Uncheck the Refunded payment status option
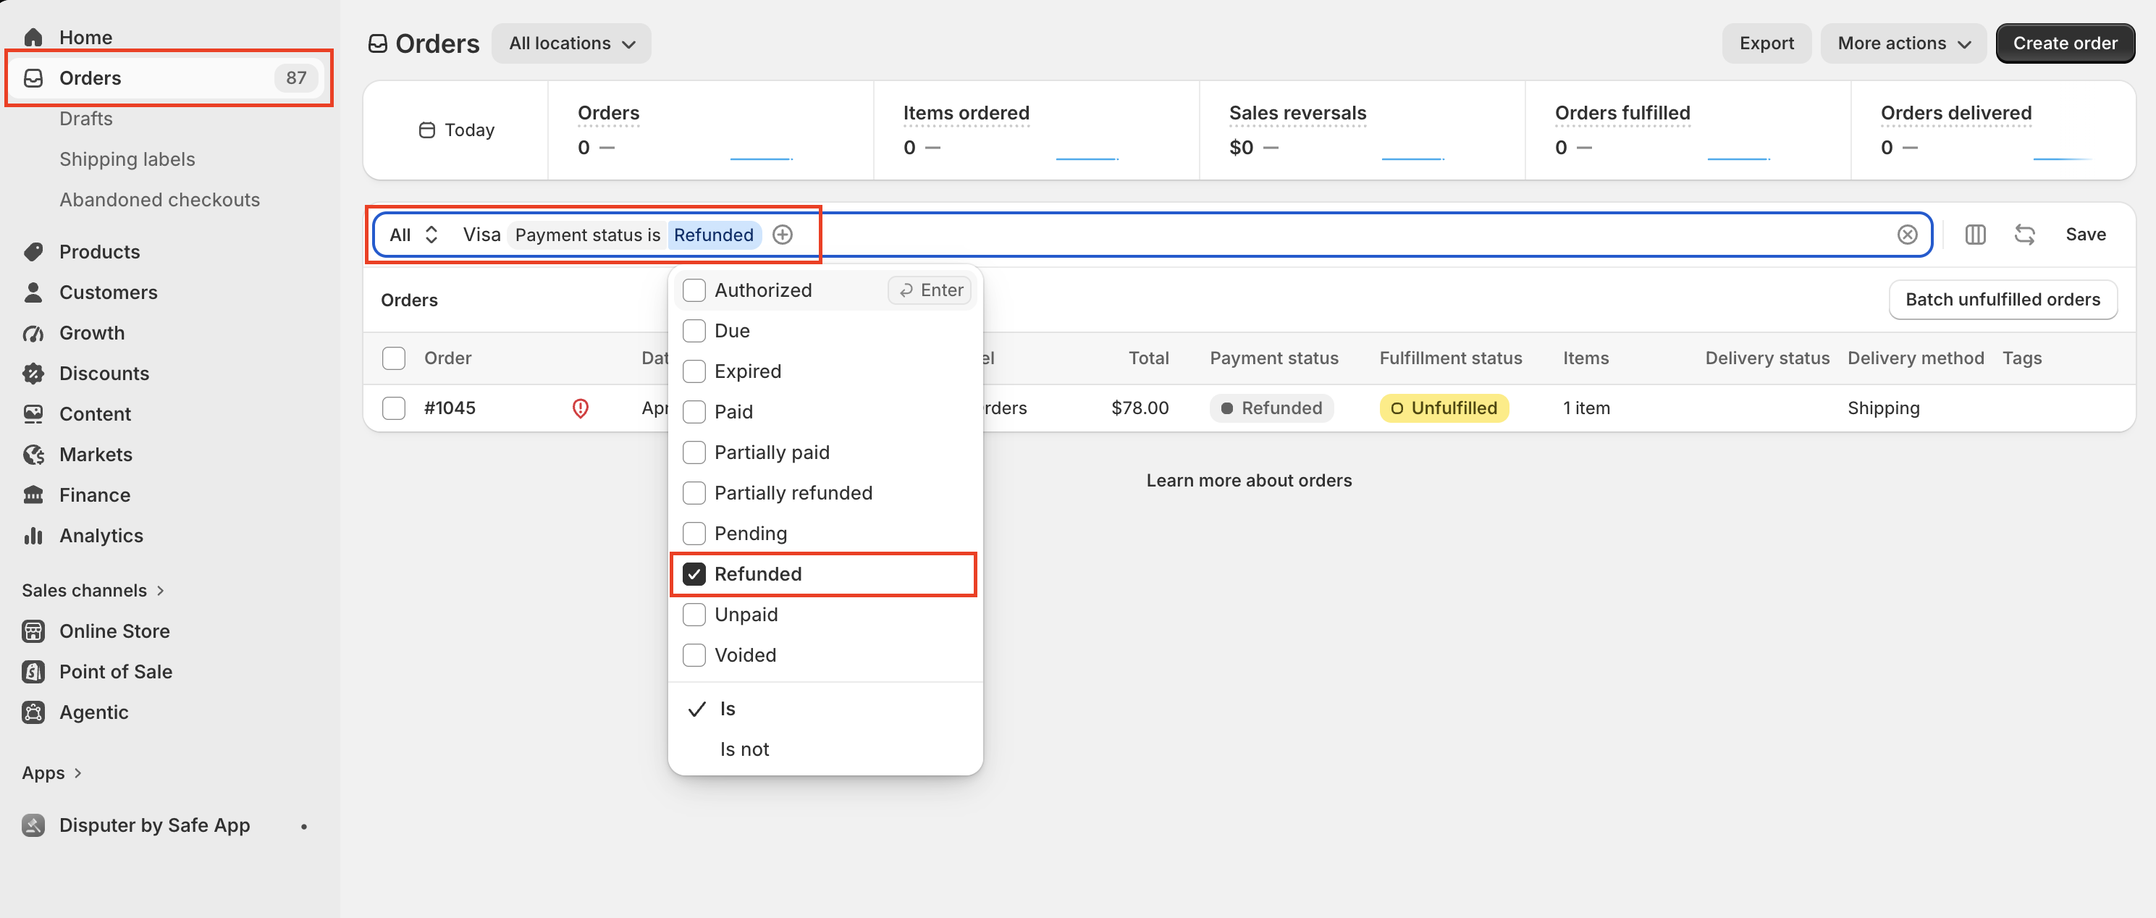The image size is (2156, 918). (694, 574)
